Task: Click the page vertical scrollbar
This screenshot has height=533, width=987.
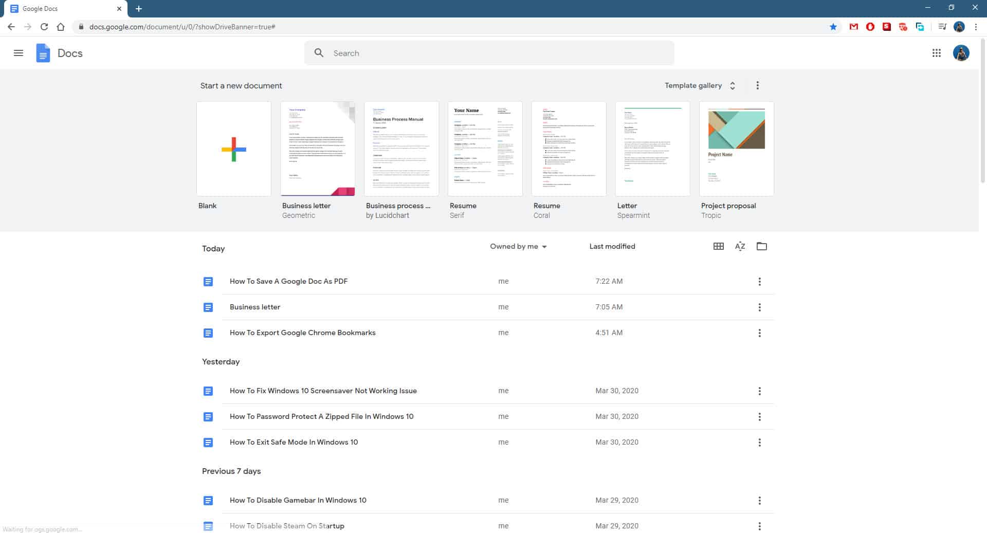Action: tap(983, 109)
